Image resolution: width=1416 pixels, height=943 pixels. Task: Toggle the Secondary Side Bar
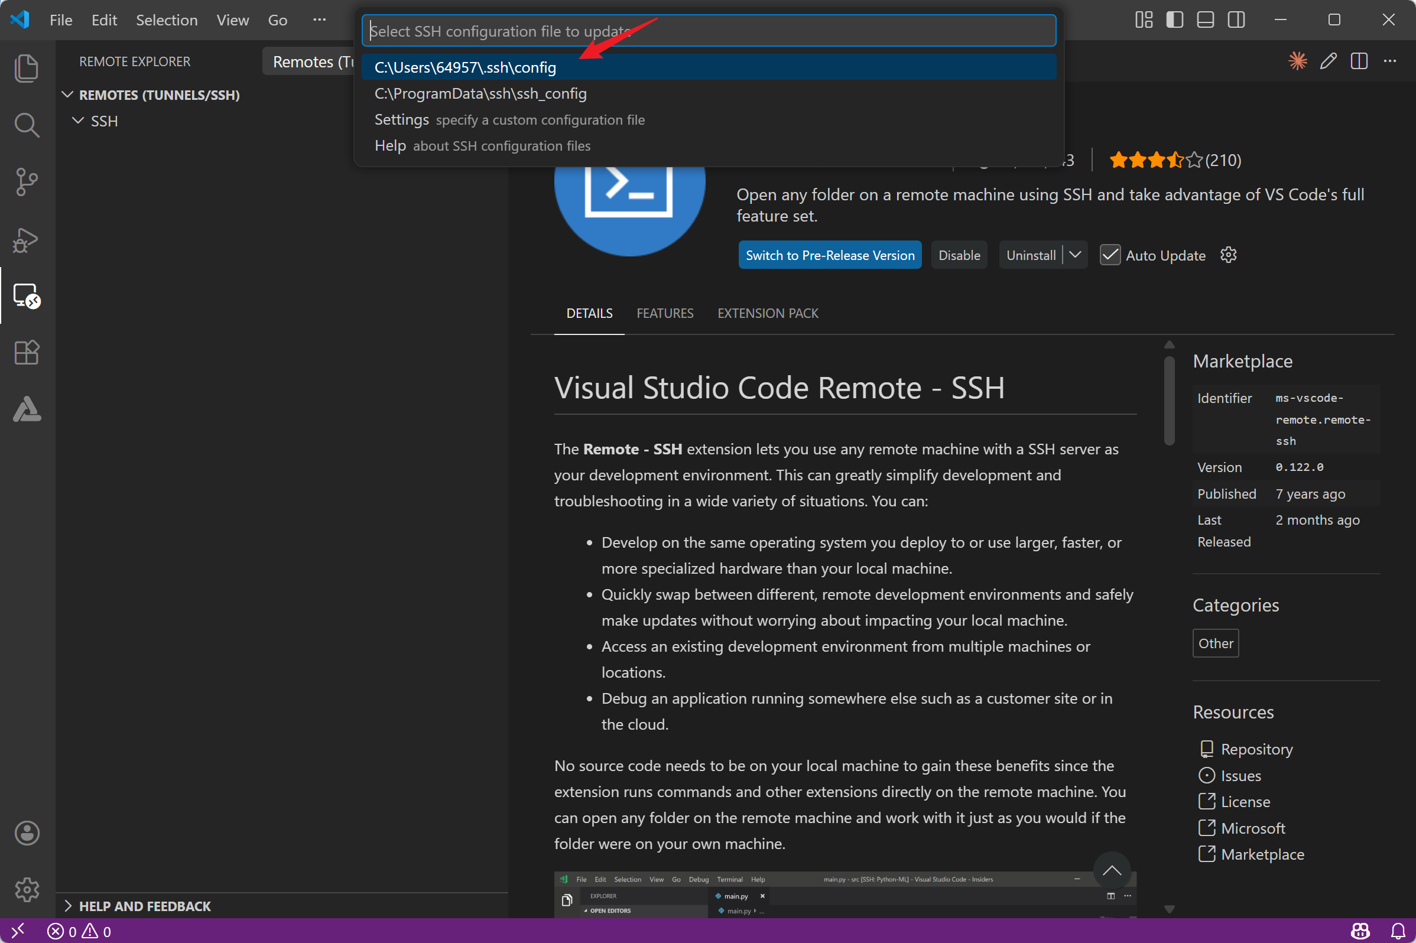pyautogui.click(x=1236, y=20)
